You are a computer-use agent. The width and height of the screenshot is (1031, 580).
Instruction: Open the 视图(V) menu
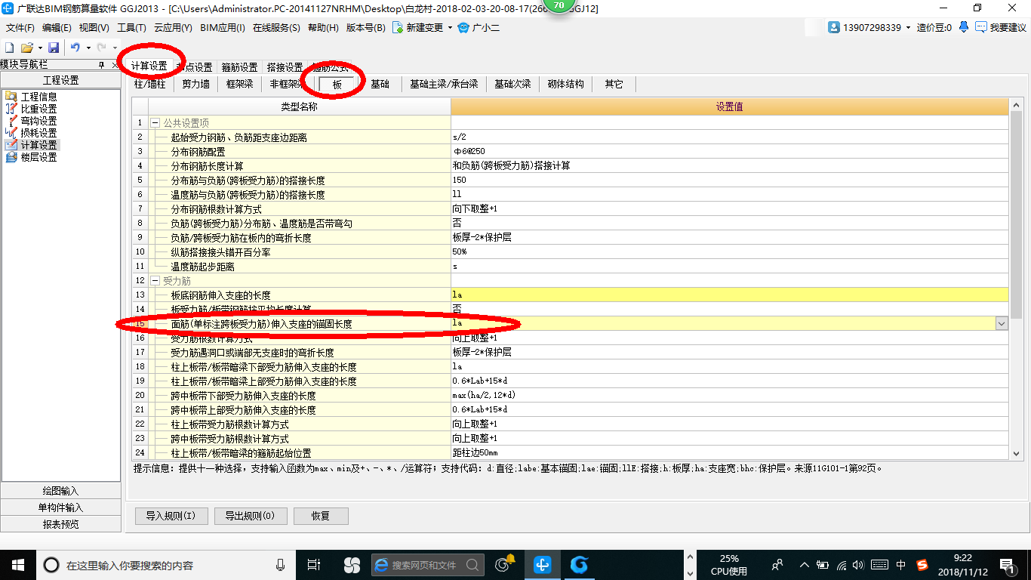(x=94, y=27)
